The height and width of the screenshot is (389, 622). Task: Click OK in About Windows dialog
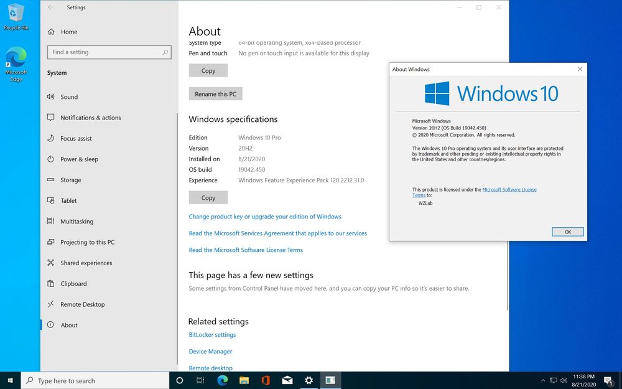pos(568,232)
